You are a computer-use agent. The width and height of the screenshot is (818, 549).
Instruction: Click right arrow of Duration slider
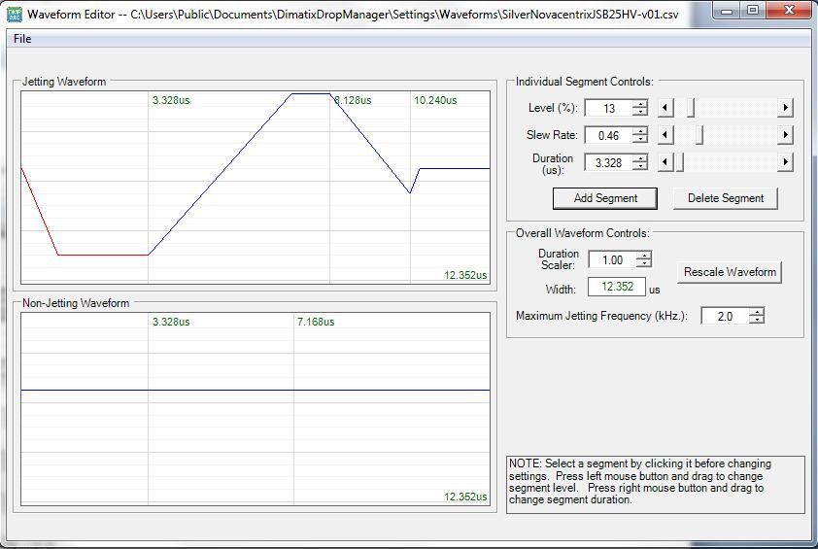coord(786,162)
